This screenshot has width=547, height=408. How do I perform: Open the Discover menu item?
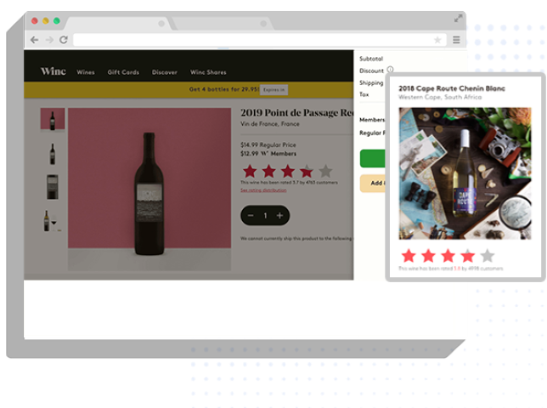pyautogui.click(x=164, y=72)
